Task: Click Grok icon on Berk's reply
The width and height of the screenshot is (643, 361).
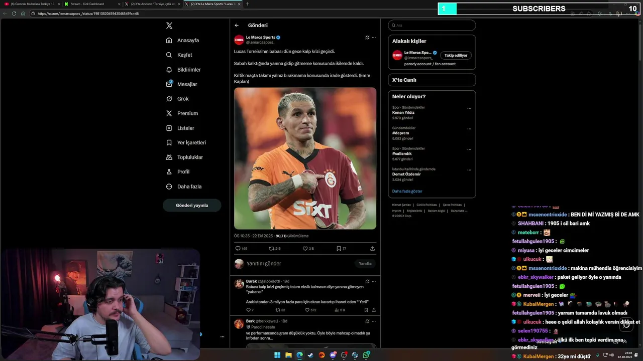Action: coord(367,321)
